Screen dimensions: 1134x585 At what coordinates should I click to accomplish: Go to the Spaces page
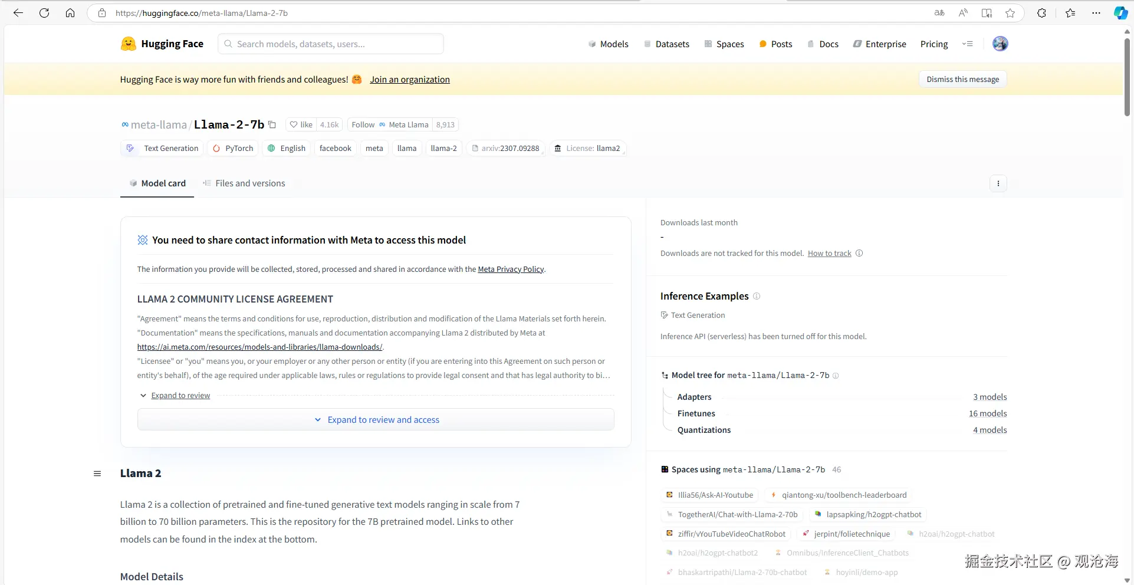[724, 44]
